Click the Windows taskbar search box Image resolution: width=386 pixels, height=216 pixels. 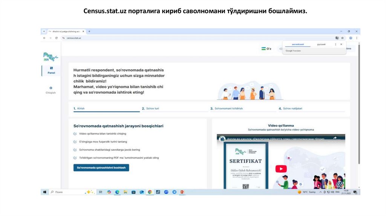point(72,192)
